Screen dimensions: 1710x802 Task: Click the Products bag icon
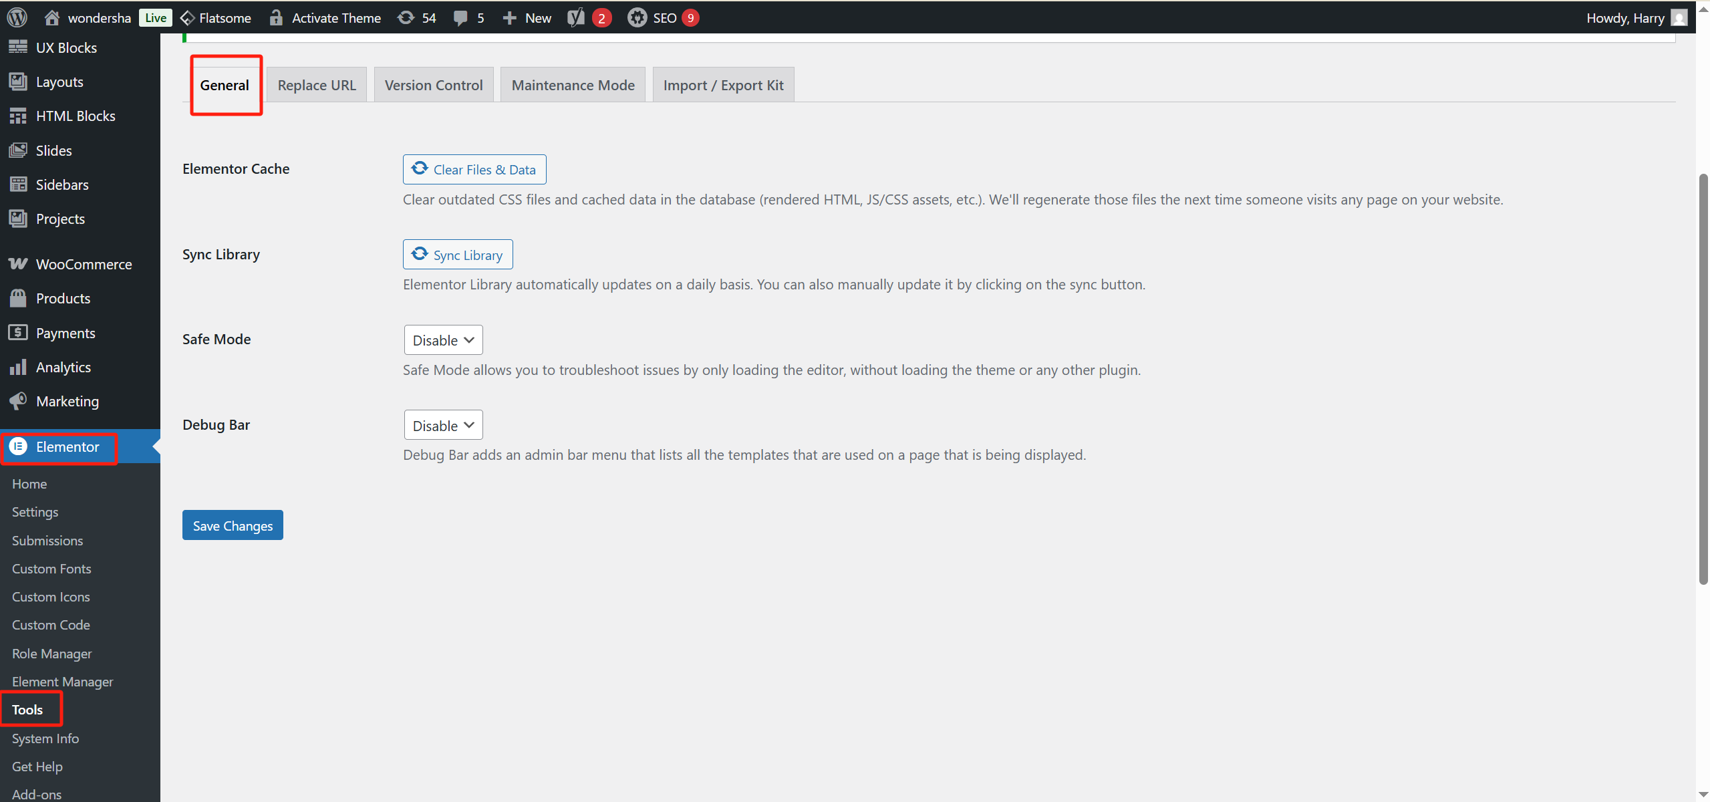tap(18, 298)
